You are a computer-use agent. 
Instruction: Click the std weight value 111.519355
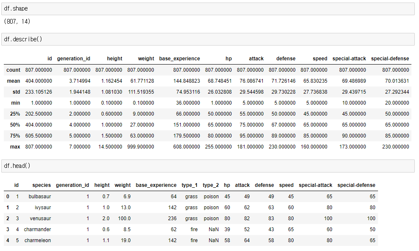[x=141, y=92]
